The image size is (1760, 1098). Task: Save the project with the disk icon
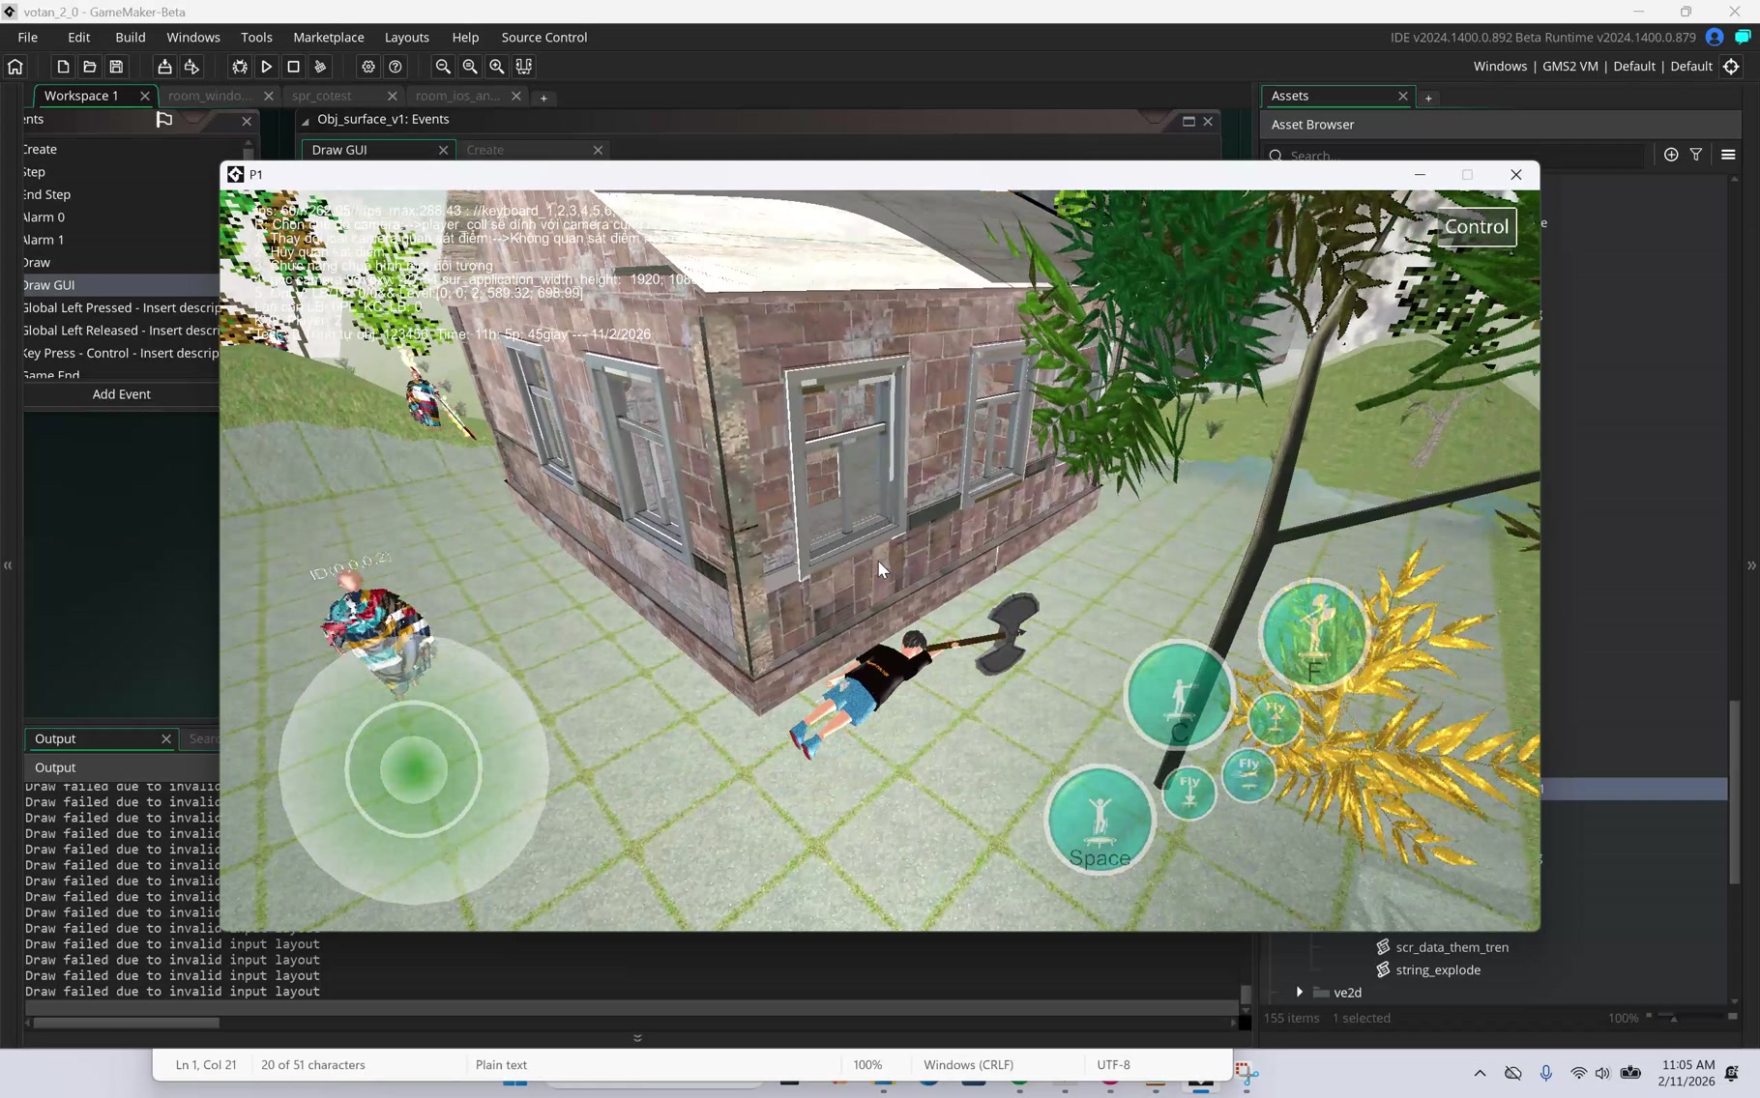click(117, 67)
